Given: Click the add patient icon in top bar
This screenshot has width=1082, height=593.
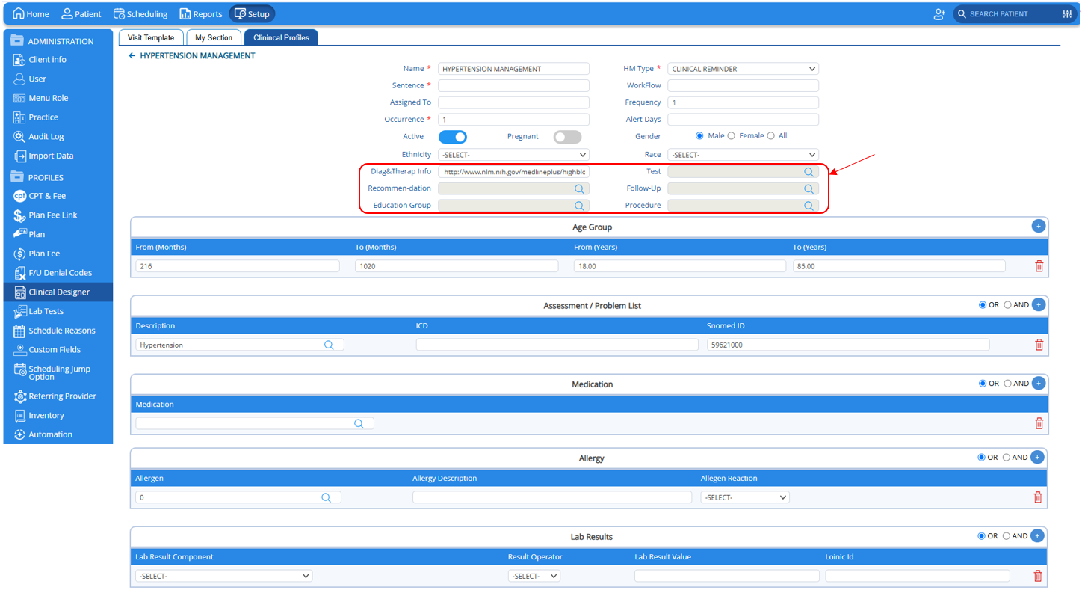Looking at the screenshot, I should tap(939, 14).
